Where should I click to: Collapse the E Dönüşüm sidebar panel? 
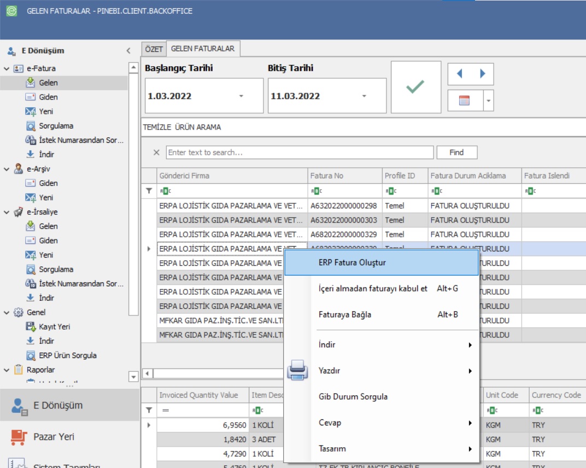click(x=128, y=51)
